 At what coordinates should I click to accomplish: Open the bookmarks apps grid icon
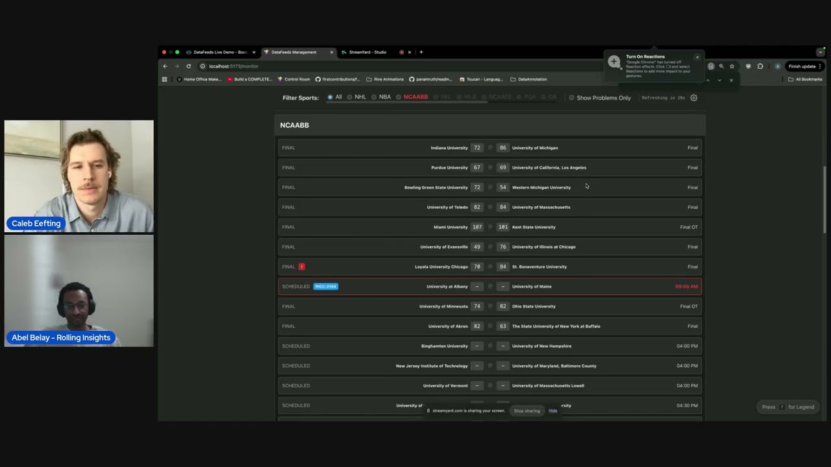[164, 79]
